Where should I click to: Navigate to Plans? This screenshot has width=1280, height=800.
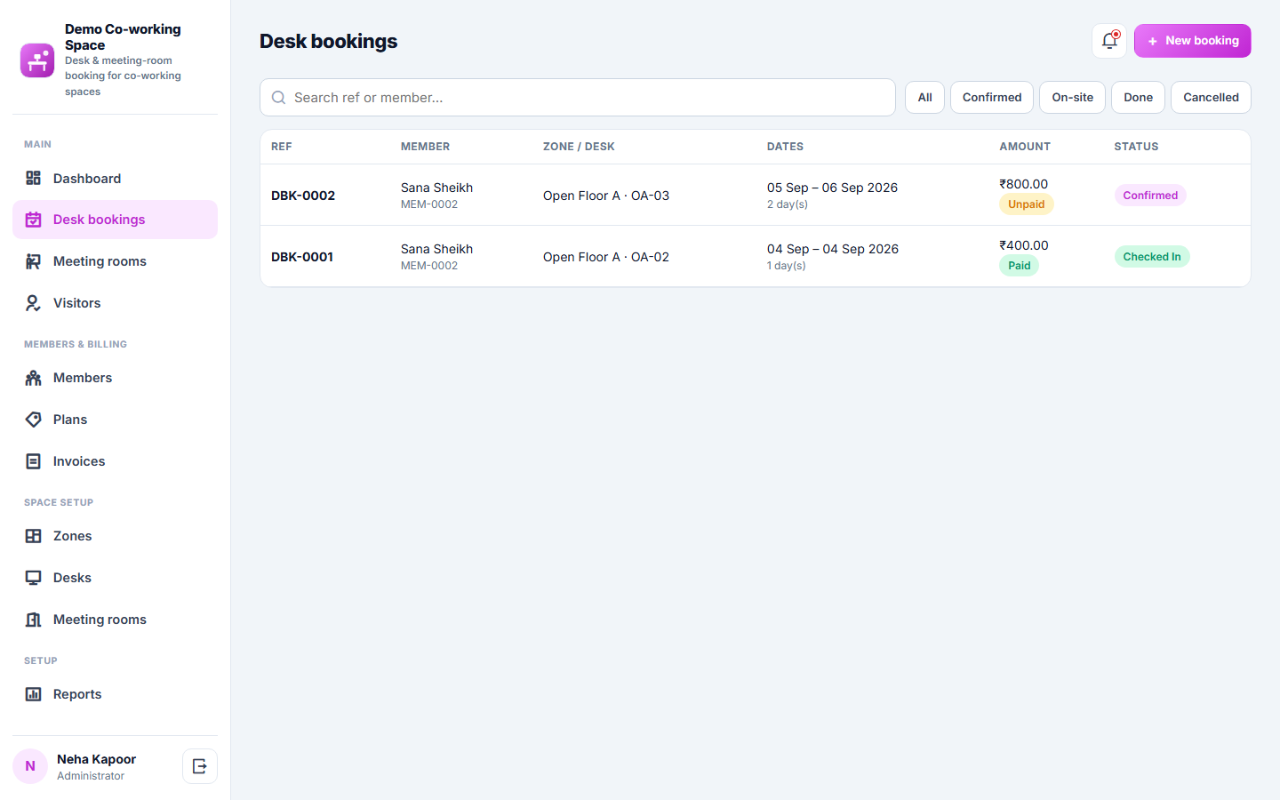click(x=116, y=420)
